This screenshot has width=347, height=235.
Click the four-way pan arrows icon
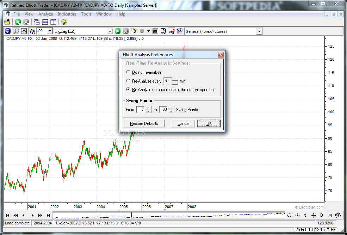tap(314, 215)
